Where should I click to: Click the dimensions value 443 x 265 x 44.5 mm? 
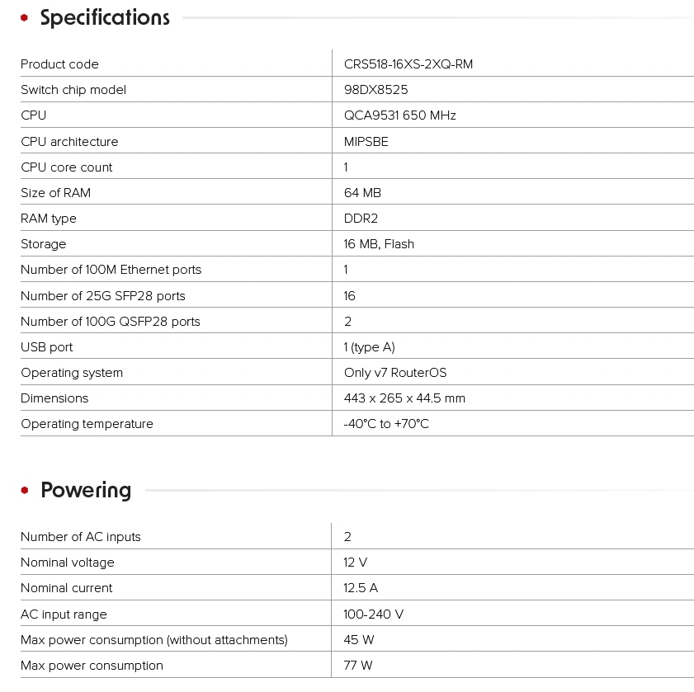coord(404,398)
